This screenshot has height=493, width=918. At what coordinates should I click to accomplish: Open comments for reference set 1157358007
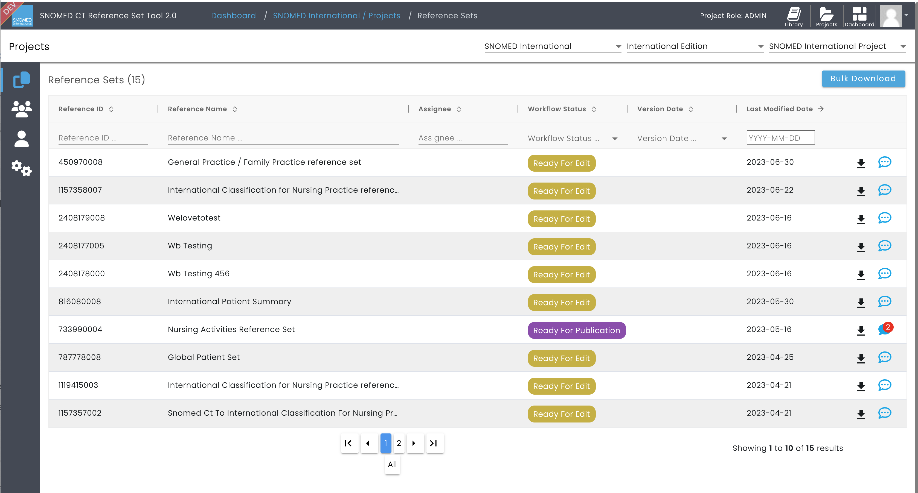point(885,190)
